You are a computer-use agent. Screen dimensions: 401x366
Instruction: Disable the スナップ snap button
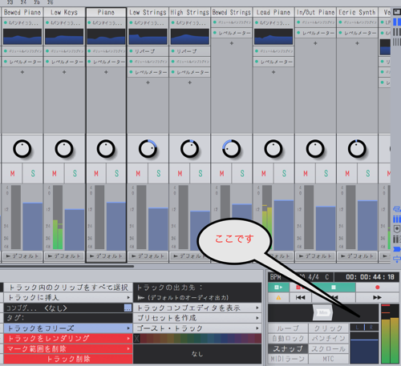(x=288, y=348)
